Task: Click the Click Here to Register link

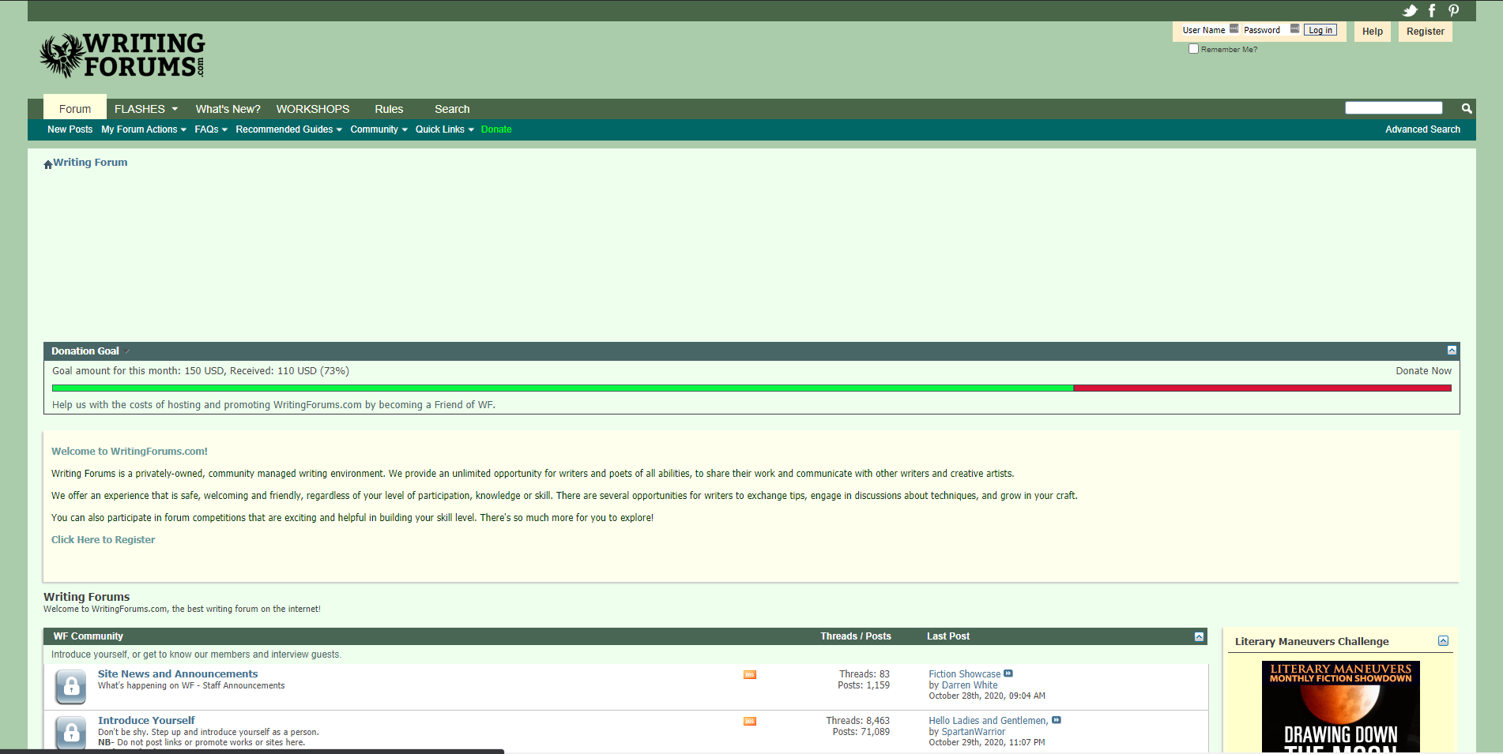Action: (x=103, y=540)
